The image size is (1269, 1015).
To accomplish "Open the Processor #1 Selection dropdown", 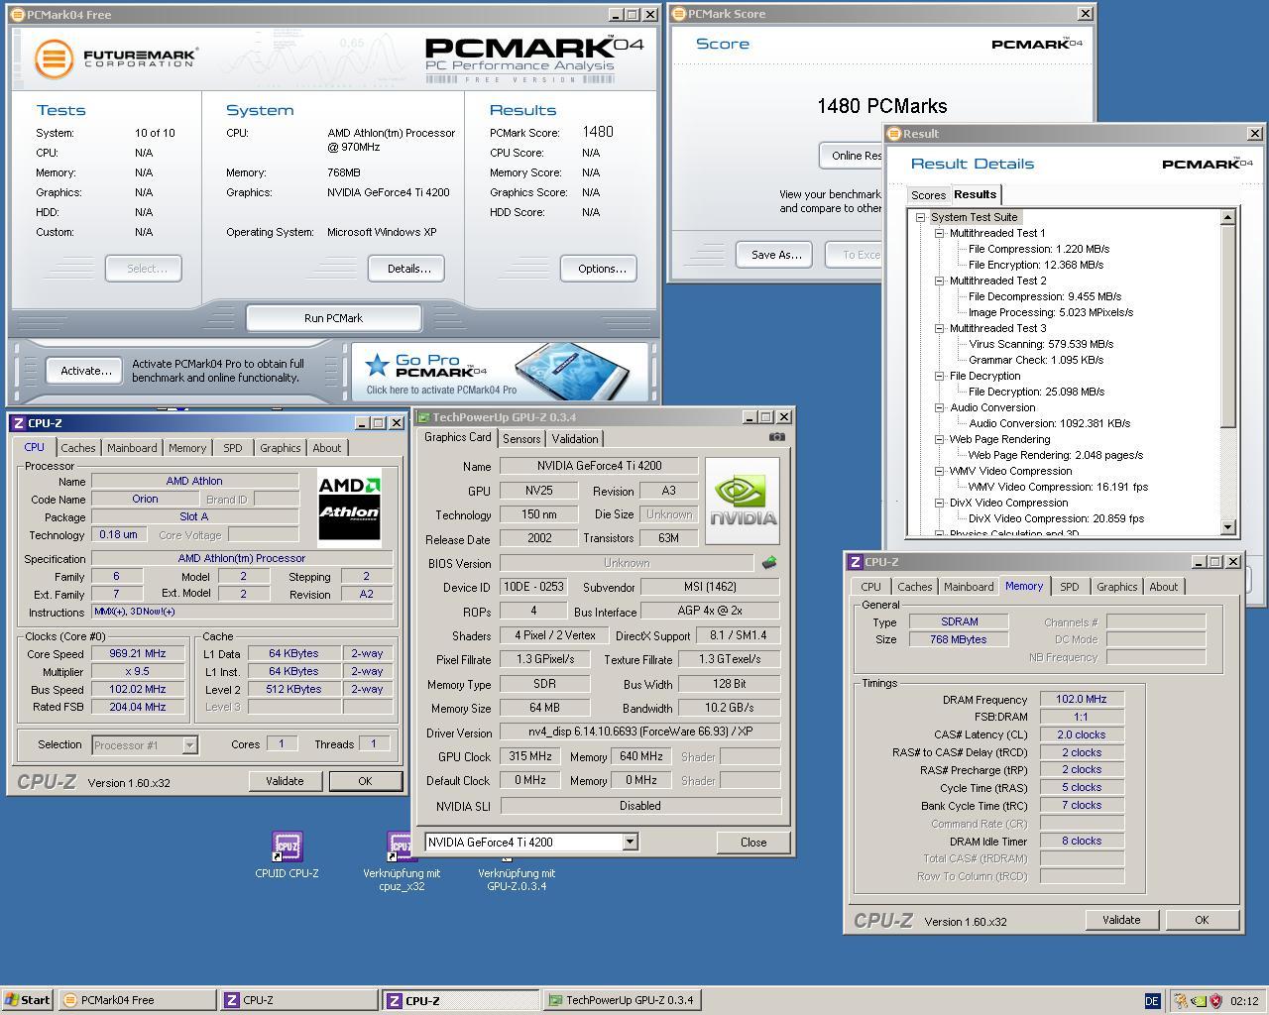I will pos(189,744).
